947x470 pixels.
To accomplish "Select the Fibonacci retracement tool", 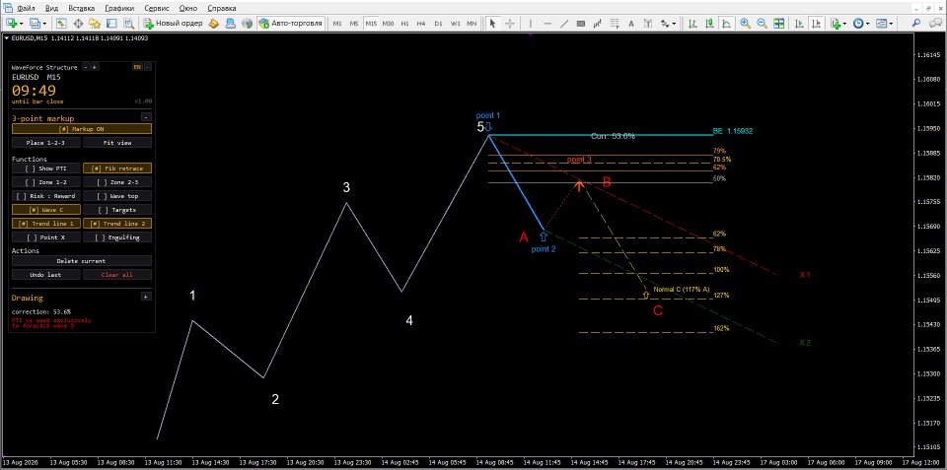I will click(x=615, y=23).
